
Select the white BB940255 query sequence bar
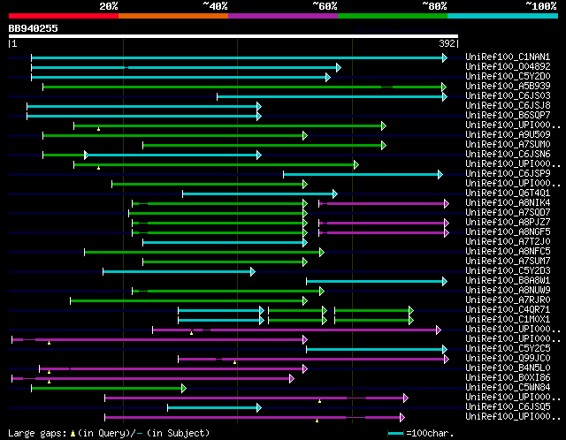point(233,36)
